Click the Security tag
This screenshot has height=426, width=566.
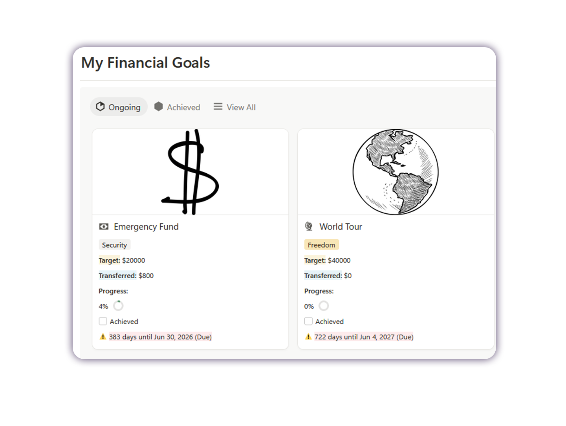pyautogui.click(x=114, y=245)
